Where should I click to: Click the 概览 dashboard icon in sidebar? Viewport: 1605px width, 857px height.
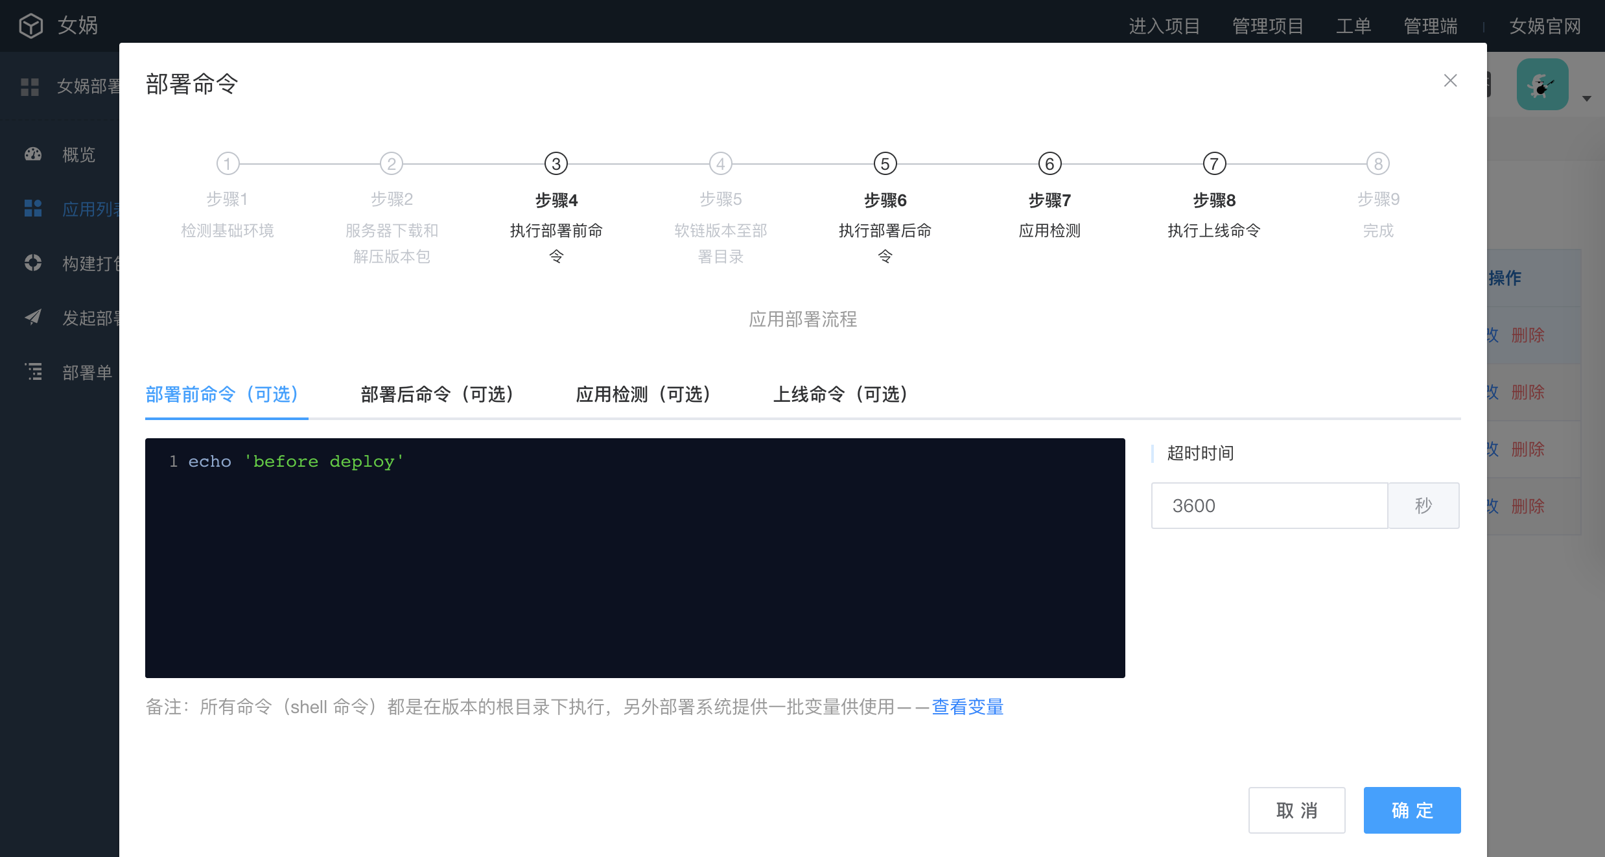click(33, 154)
